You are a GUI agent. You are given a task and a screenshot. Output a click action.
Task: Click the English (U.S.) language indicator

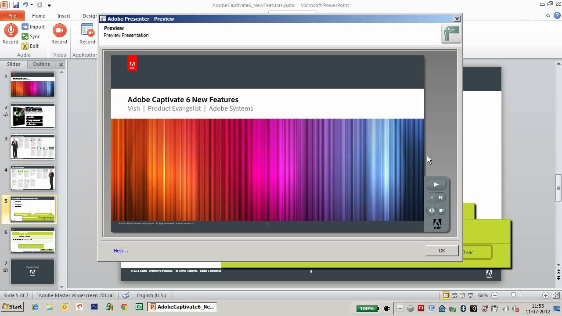click(151, 295)
